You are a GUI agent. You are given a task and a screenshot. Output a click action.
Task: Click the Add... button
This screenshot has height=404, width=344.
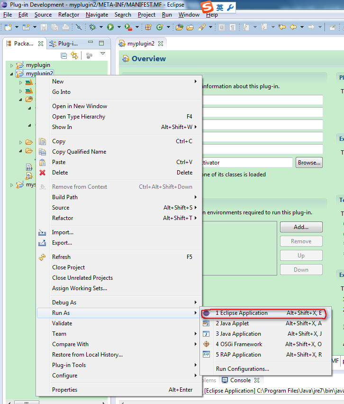[x=301, y=227]
